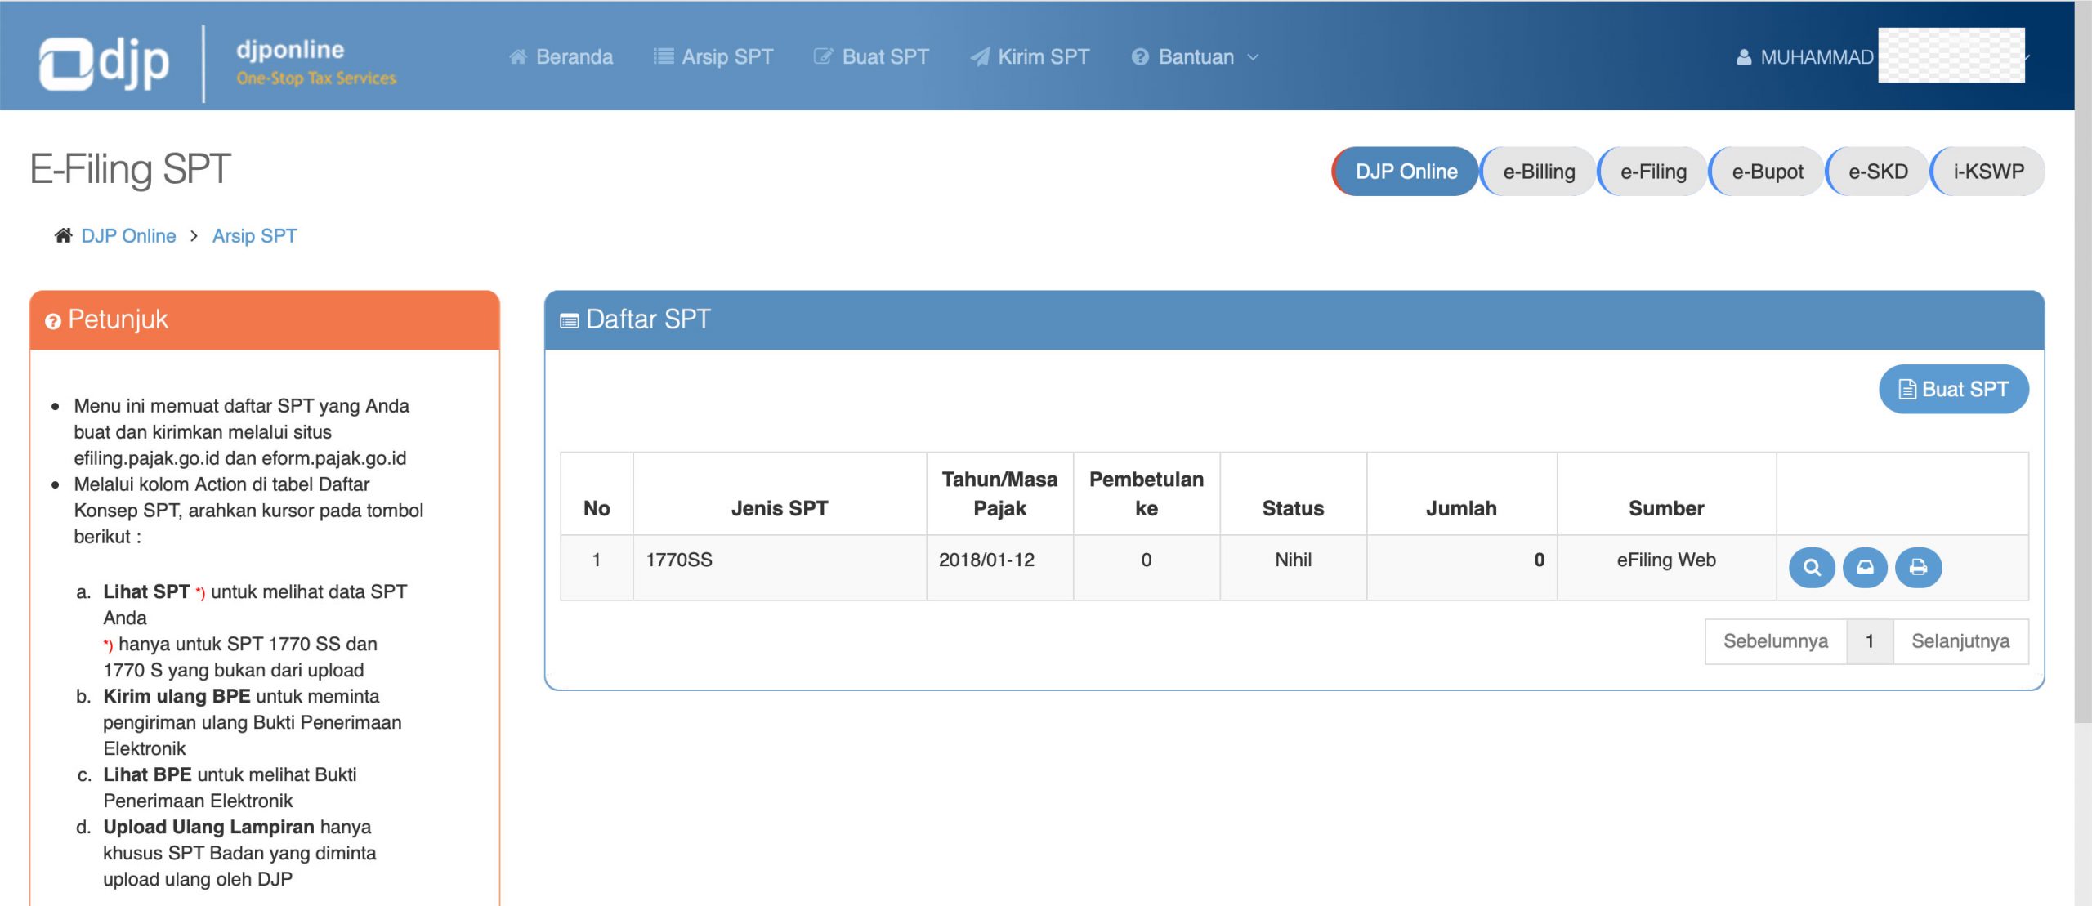The image size is (2092, 906).
Task: Open Beranda in the top navigation
Action: 561,57
